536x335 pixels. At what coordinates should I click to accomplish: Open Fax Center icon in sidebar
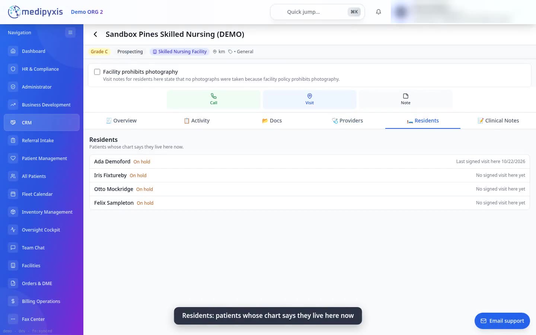pos(13,319)
